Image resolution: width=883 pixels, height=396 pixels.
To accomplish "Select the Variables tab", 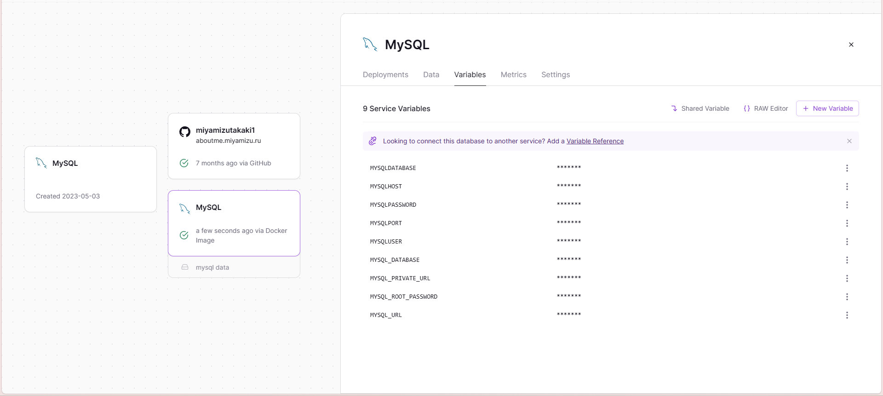I will click(x=470, y=74).
